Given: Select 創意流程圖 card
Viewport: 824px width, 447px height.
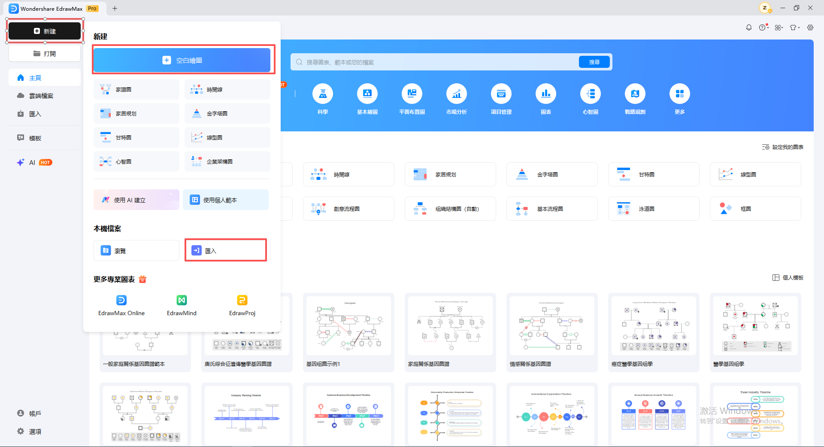Looking at the screenshot, I should click(348, 209).
